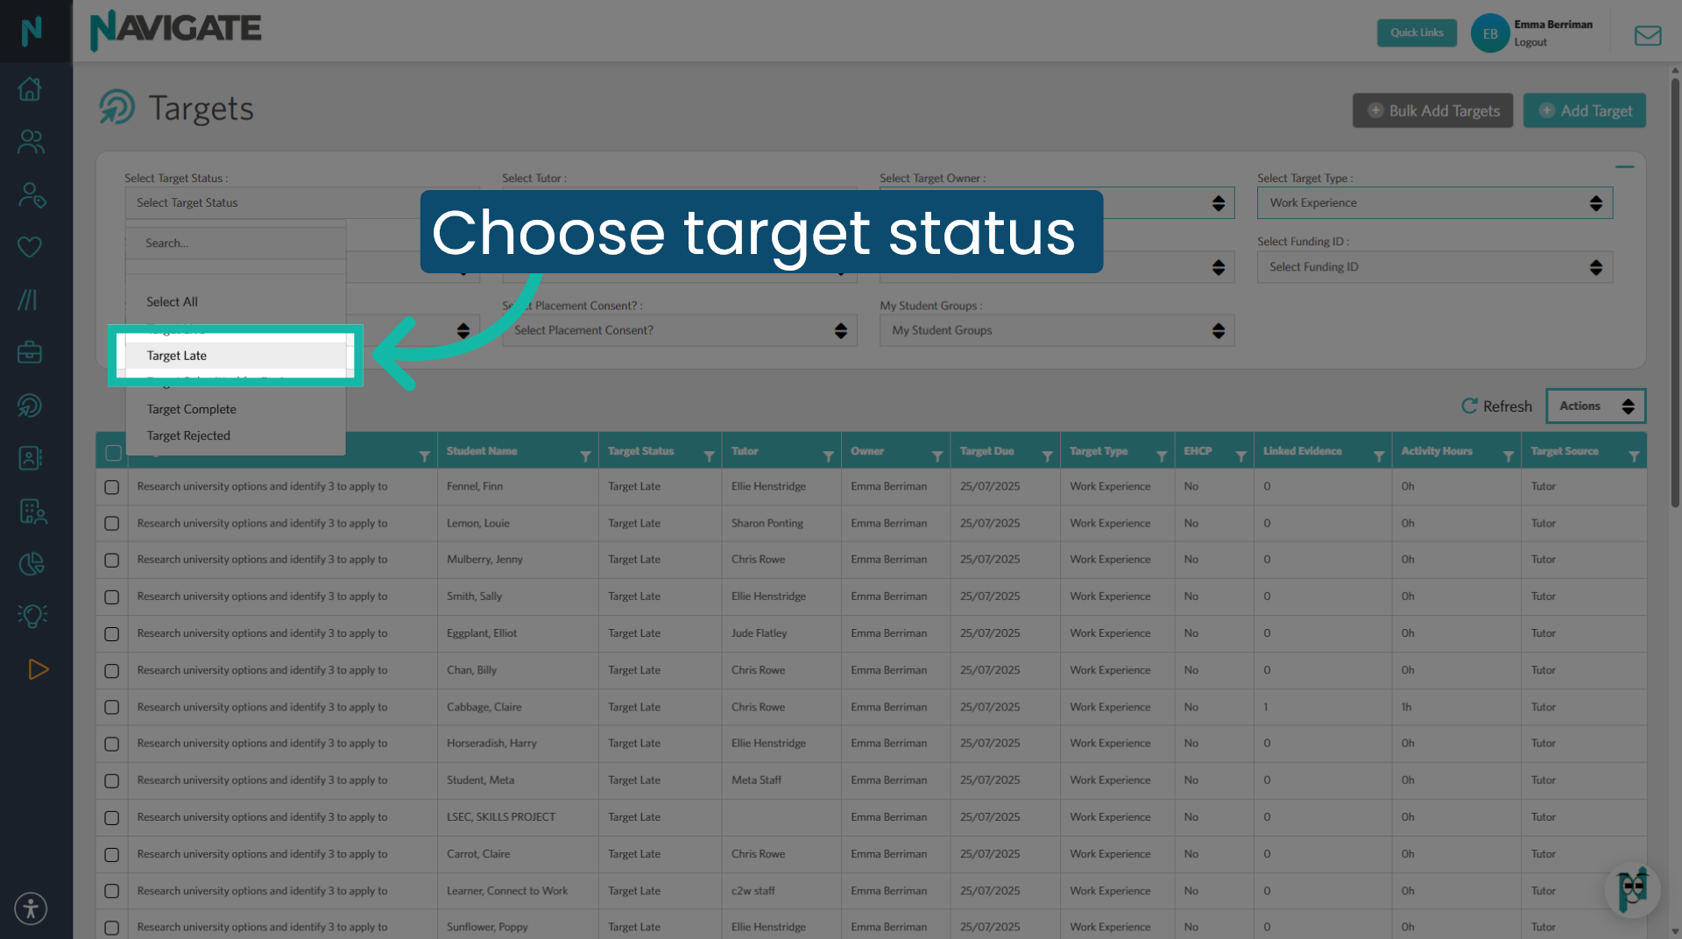Open the Select Target Status dropdown
The width and height of the screenshot is (1682, 939).
pos(302,202)
